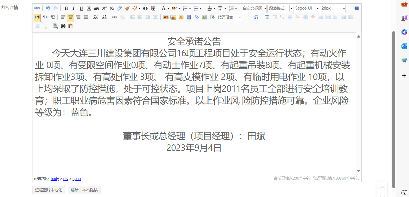Click the undo arrow icon
This screenshot has width=409, height=197.
point(48,8)
